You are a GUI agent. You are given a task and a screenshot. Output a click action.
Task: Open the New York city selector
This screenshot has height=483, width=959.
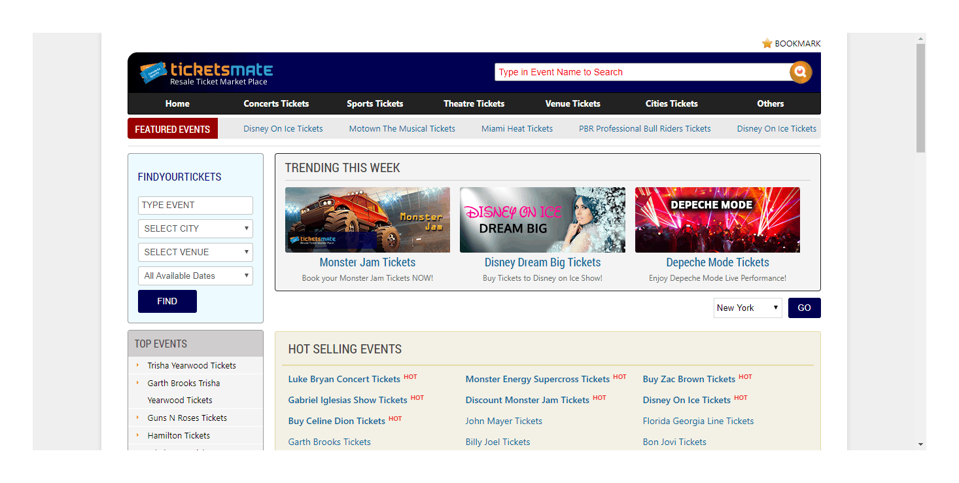747,308
